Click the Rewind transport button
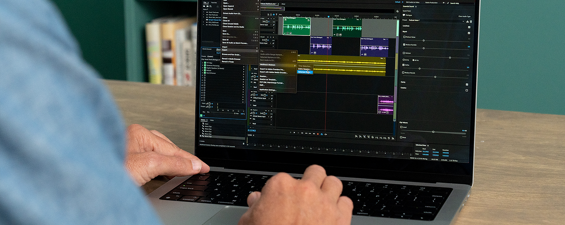This screenshot has height=225, width=565. pos(306,133)
